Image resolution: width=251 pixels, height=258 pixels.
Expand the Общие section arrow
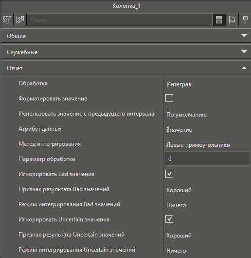point(244,36)
